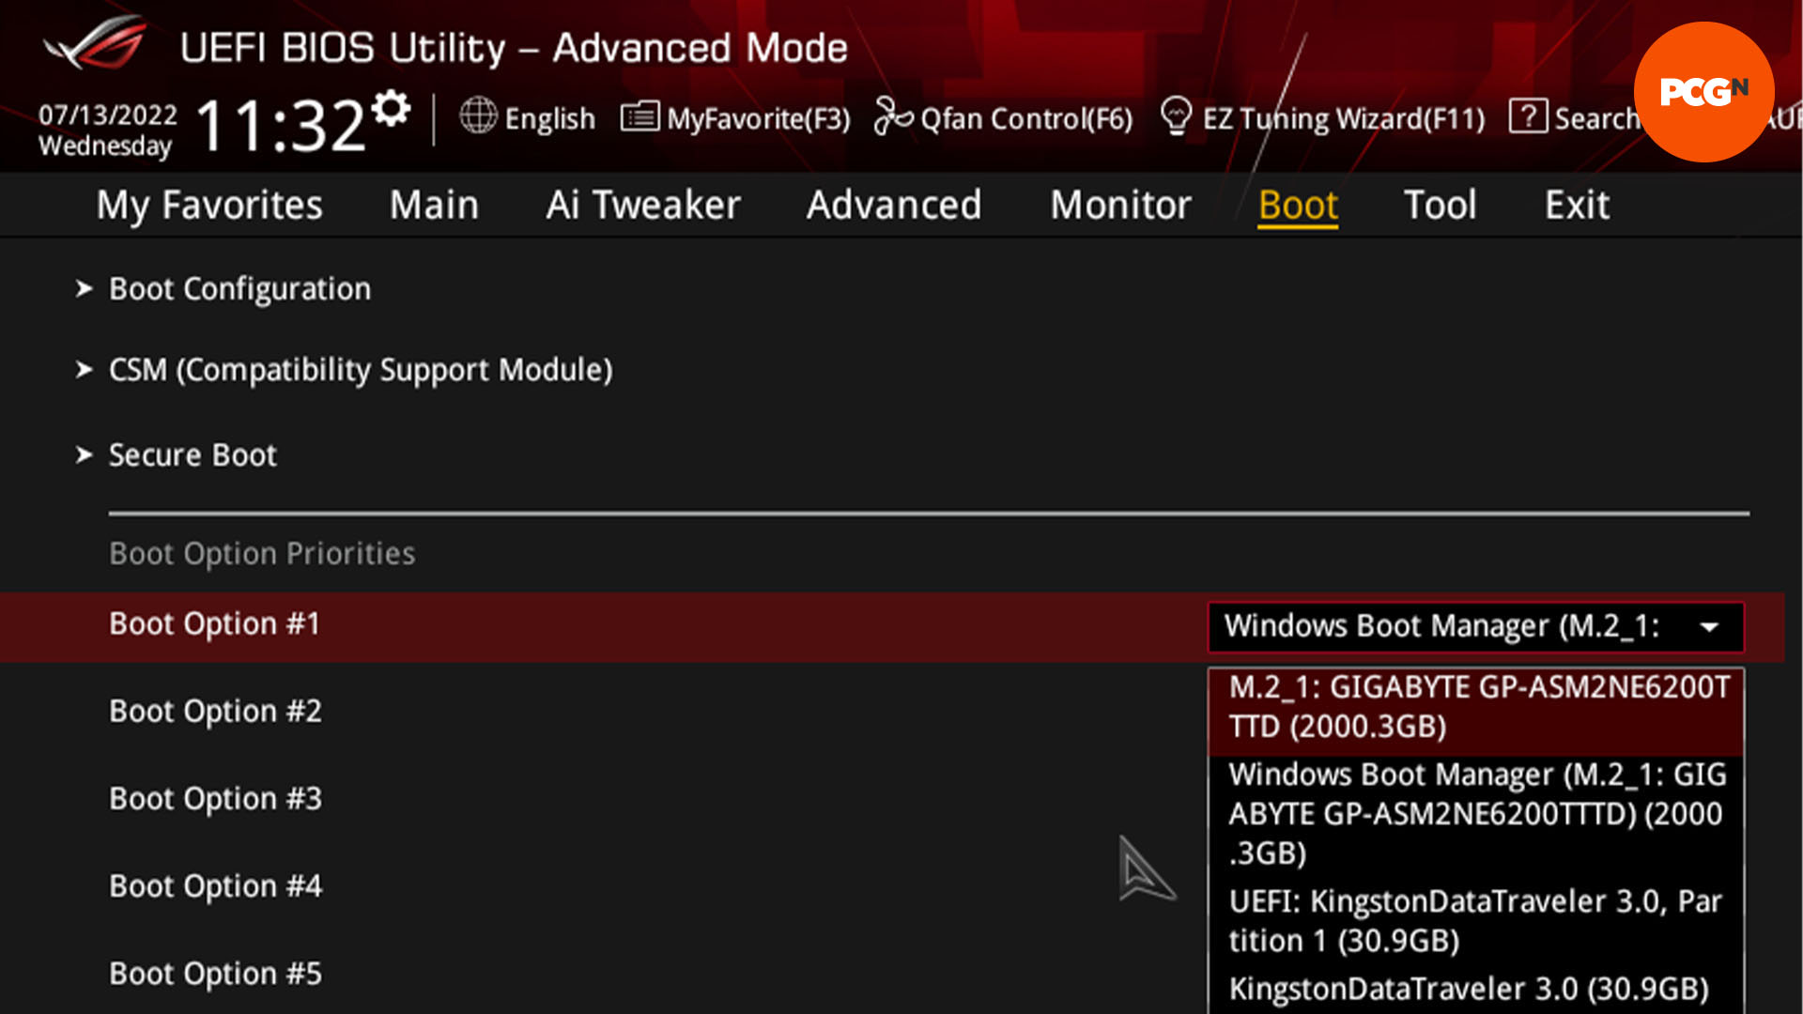Click the Exit menu item
Viewport: 1803px width, 1014px height.
(1577, 203)
